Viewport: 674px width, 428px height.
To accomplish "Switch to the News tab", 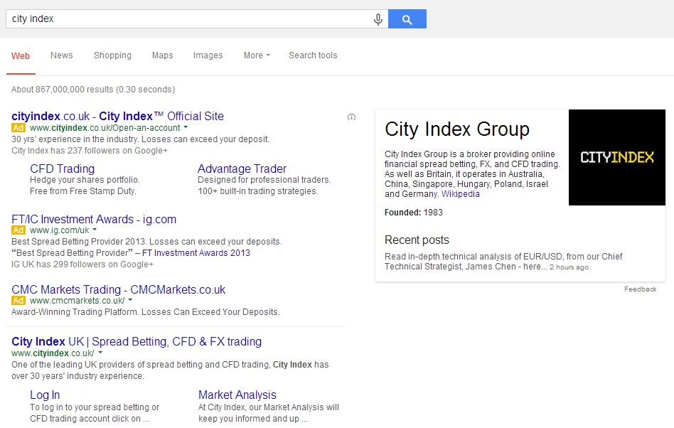I will (x=61, y=55).
